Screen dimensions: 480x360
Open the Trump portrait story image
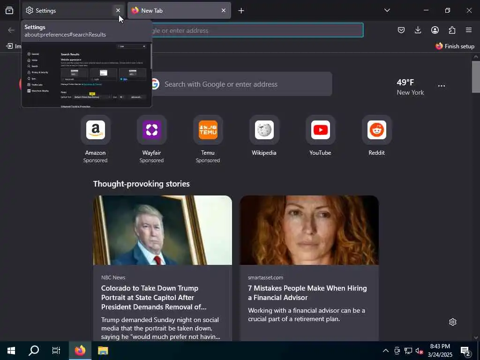[163, 230]
